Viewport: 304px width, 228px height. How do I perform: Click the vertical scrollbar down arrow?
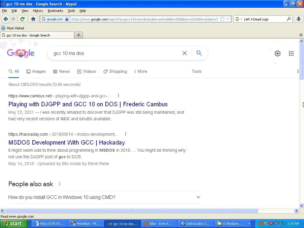point(302,206)
